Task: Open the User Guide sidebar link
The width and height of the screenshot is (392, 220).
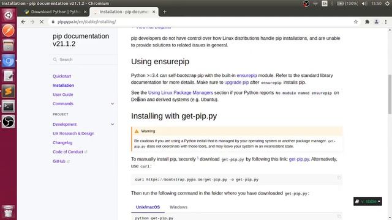Action: pos(62,95)
